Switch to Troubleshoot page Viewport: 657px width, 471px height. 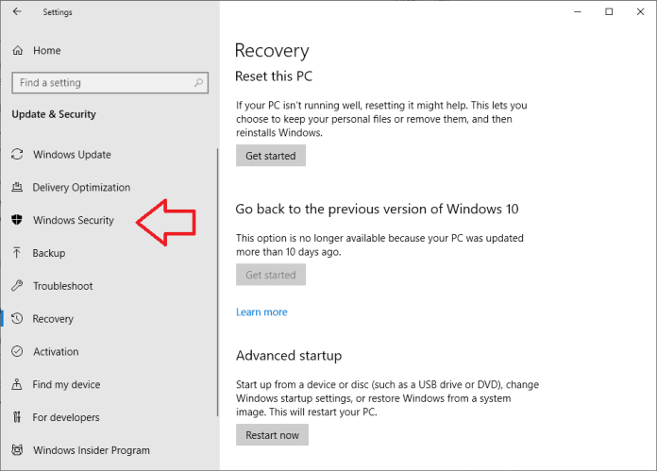63,286
